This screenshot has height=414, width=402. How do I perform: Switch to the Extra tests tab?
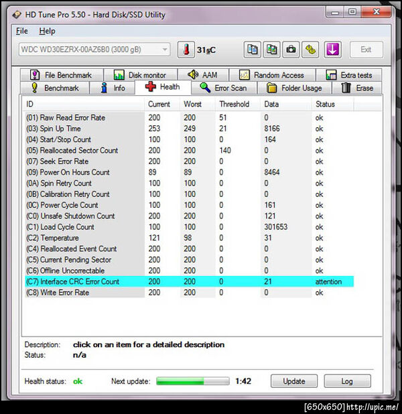(348, 75)
